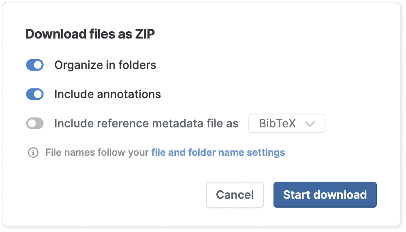
Task: Click the white knob of the Organize toggle
Action: [38, 65]
